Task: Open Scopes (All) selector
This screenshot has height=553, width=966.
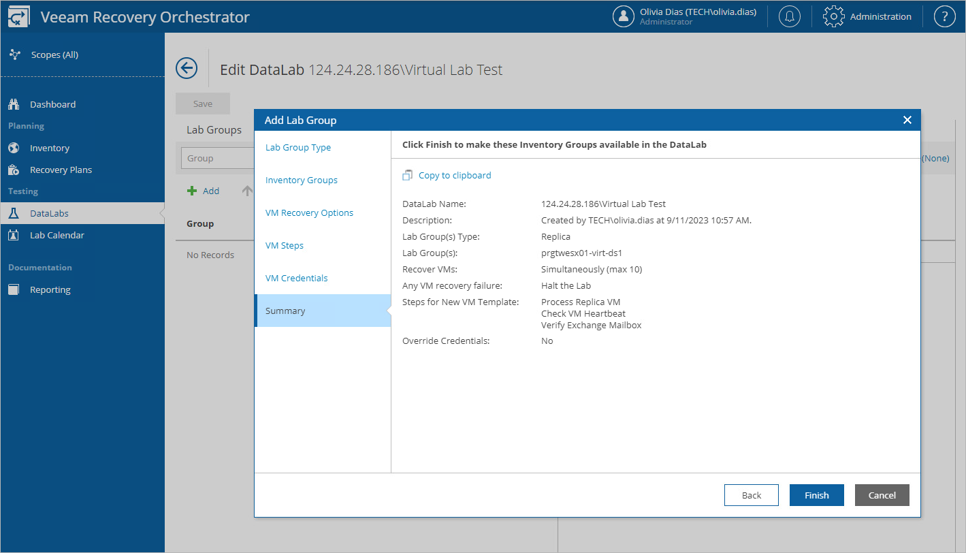Action: tap(54, 54)
